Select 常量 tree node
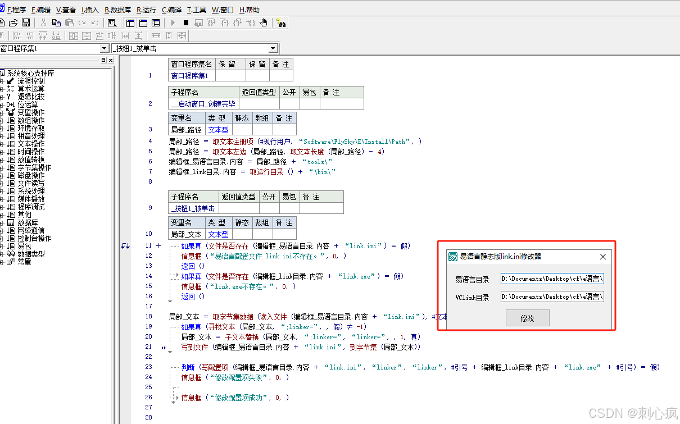This screenshot has height=424, width=680. [24, 262]
